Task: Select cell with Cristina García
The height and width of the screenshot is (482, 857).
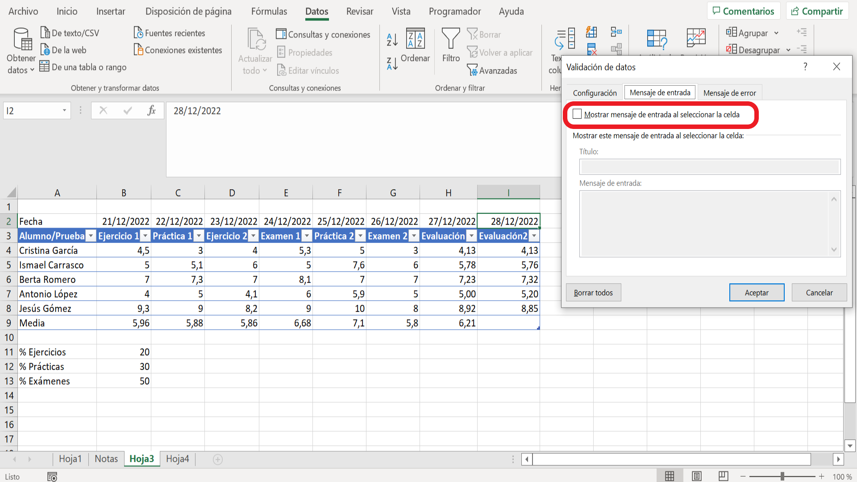Action: 57,250
